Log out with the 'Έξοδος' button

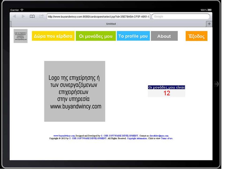point(196,36)
